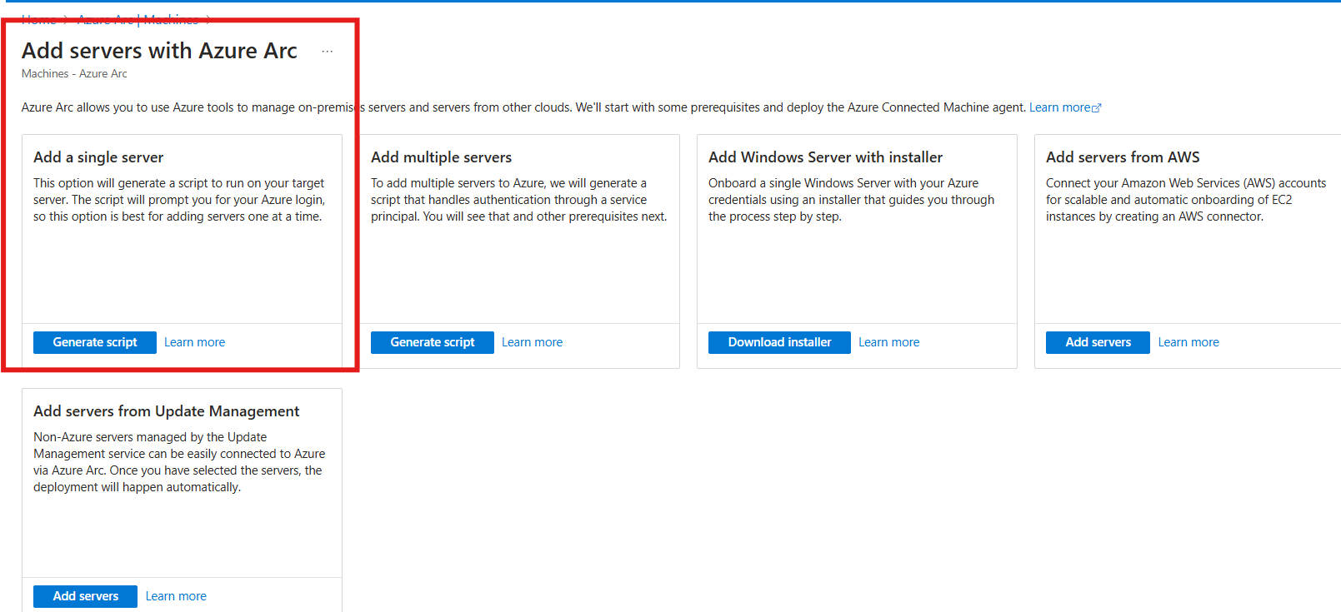Click the AWS connector description text
1341x612 pixels.
1185,200
